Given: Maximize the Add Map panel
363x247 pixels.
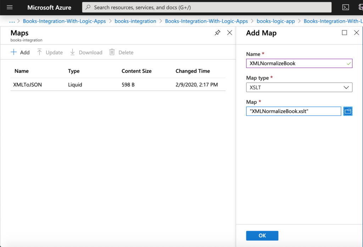Looking at the screenshot, I should [x=344, y=33].
